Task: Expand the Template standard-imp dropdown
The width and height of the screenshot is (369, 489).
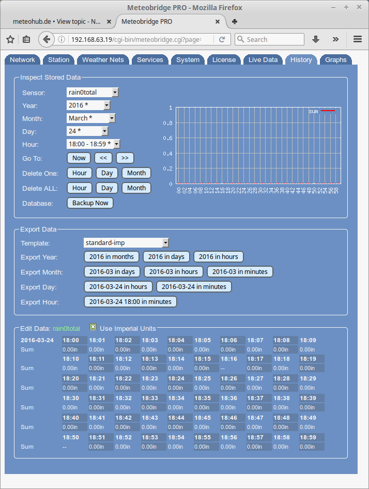Action: 126,242
